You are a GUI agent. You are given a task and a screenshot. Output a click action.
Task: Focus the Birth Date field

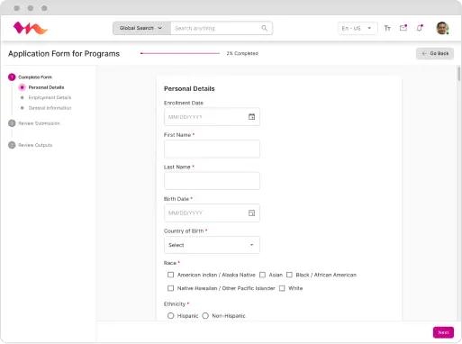[212, 213]
